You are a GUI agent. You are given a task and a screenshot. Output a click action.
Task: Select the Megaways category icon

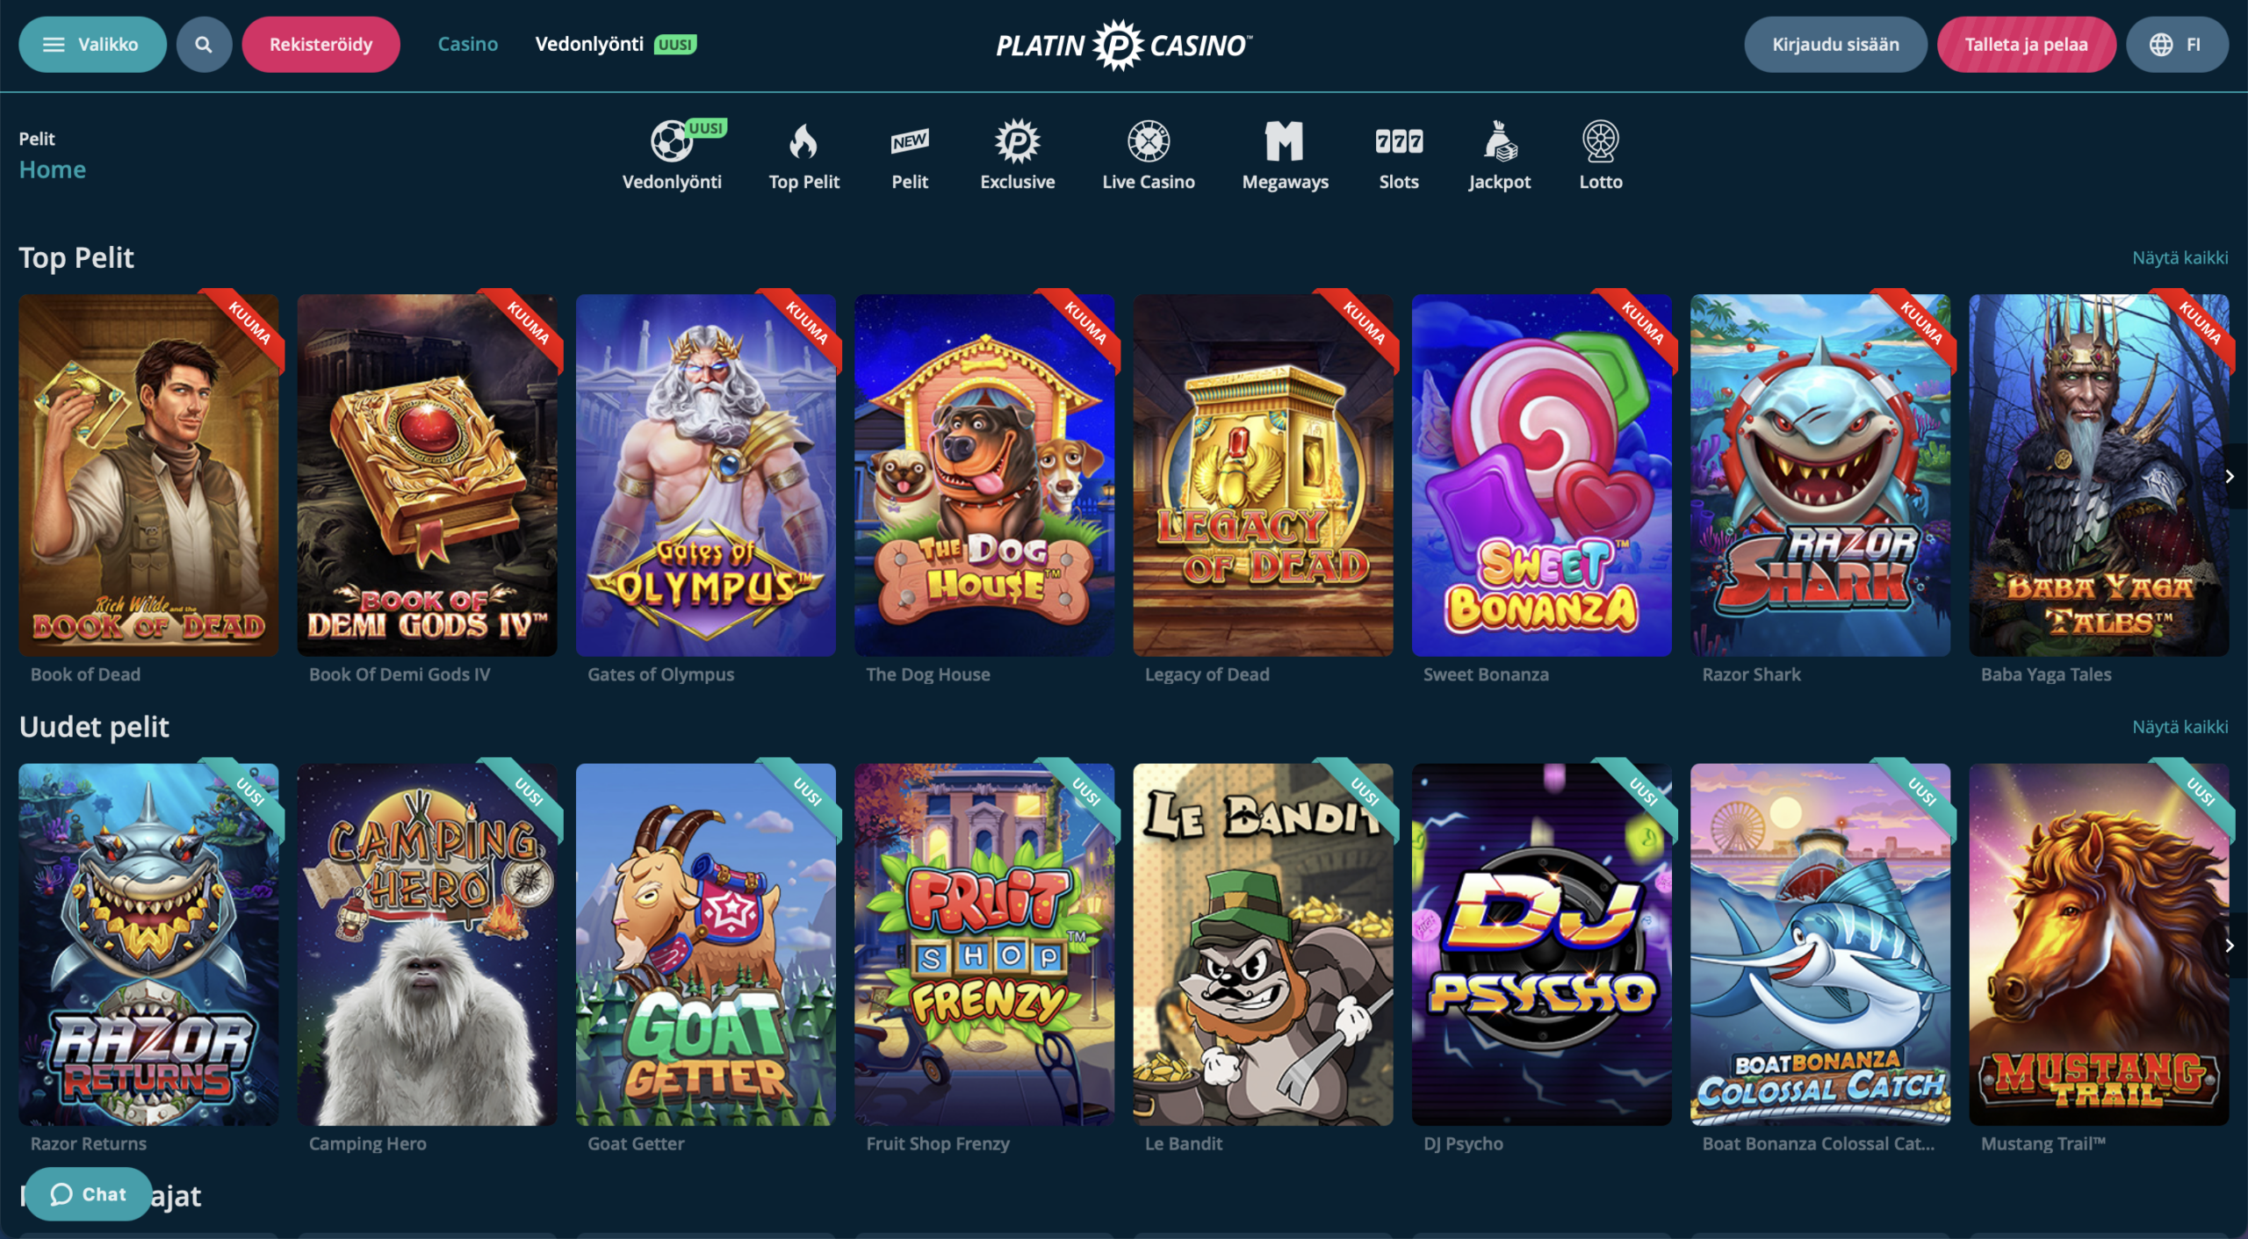coord(1284,142)
